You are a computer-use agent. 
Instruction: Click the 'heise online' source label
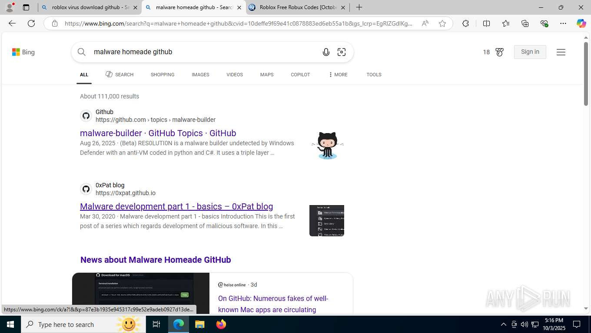[x=232, y=285]
